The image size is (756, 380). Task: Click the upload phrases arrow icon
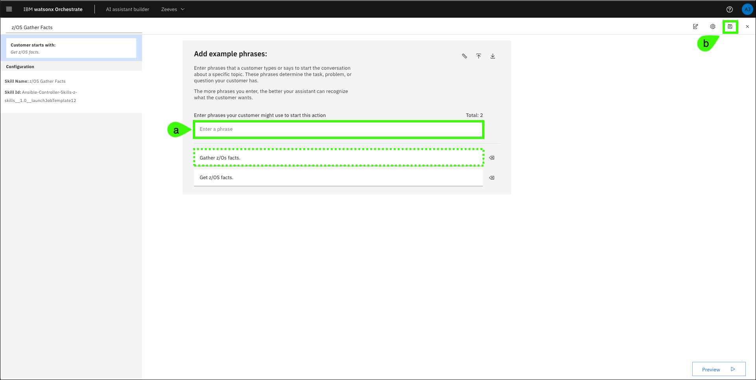(x=479, y=56)
